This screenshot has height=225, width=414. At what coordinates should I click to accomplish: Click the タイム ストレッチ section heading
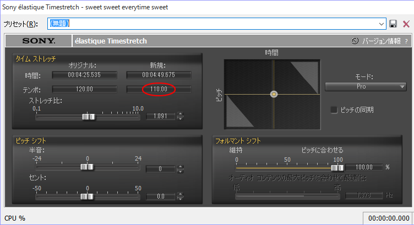36,58
